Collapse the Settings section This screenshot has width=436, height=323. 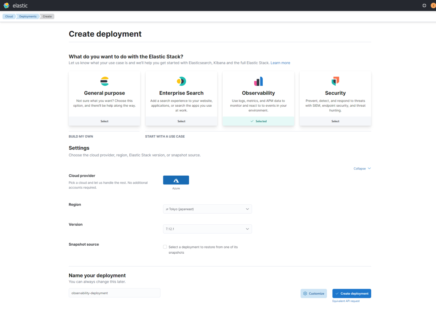tap(362, 168)
